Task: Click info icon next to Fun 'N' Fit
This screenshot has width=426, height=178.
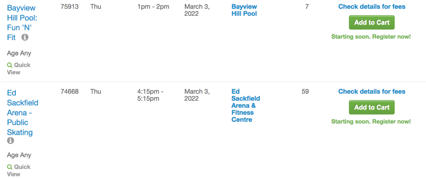Action: coord(25,37)
